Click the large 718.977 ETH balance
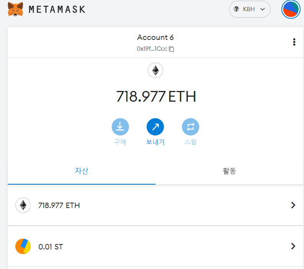The width and height of the screenshot is (304, 269). click(x=156, y=96)
